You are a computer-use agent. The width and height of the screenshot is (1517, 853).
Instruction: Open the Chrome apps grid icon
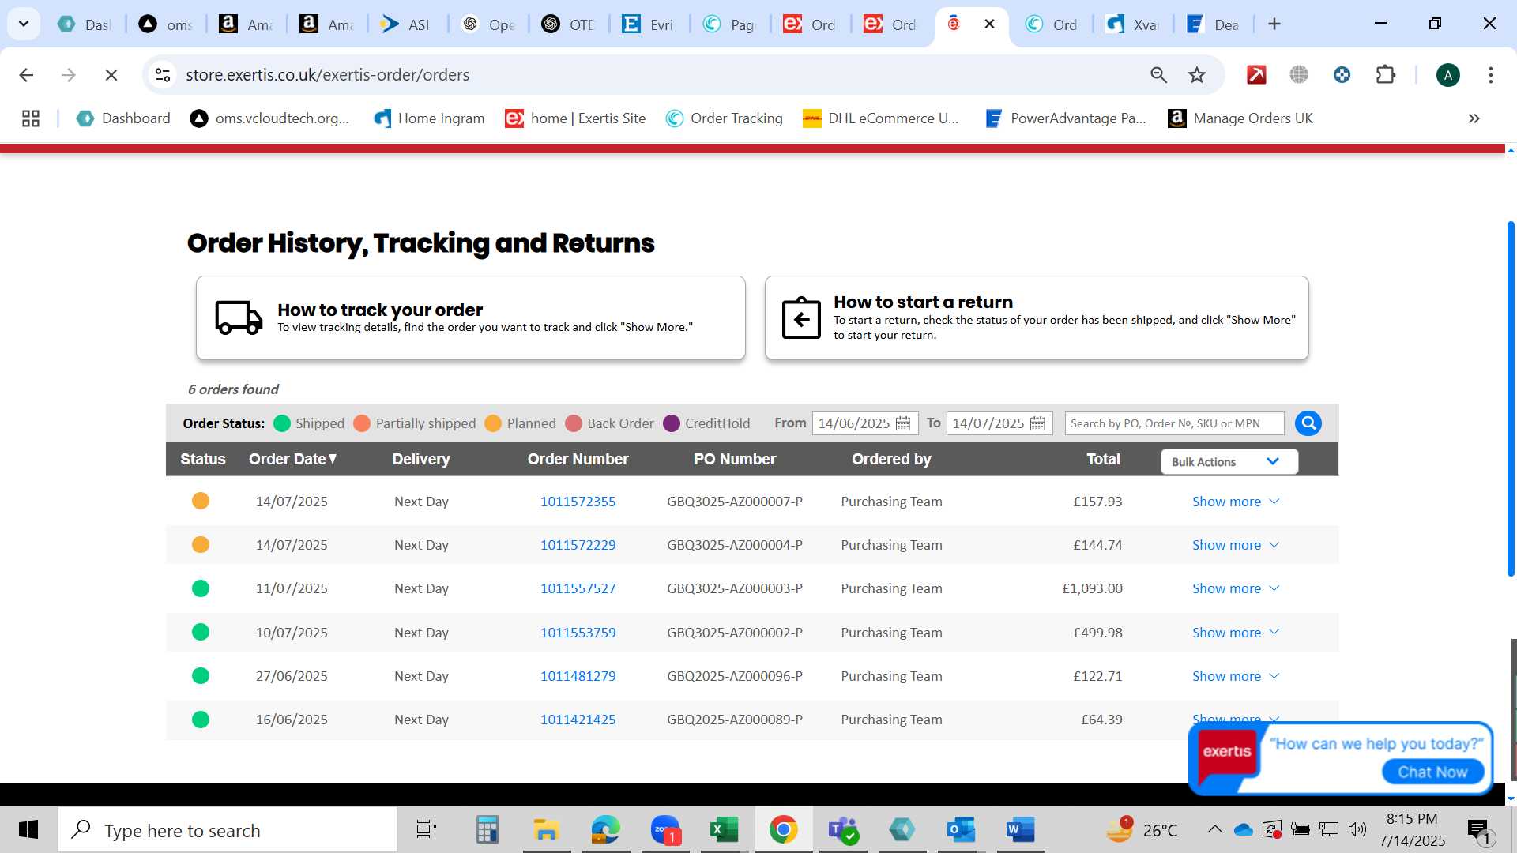click(x=31, y=118)
